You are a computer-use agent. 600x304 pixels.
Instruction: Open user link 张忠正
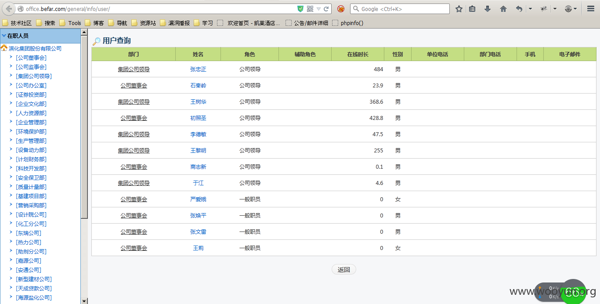[198, 69]
